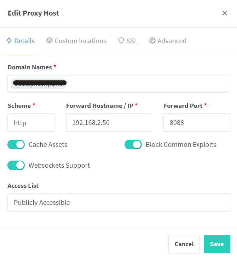Switch to the Custom locations tab
Image resolution: width=237 pixels, height=260 pixels.
pos(76,41)
